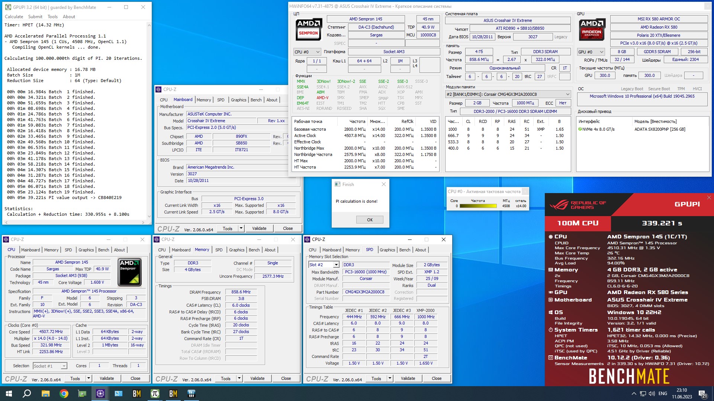Open first BenchMate taskbar icon
Image resolution: width=714 pixels, height=401 pixels.
137,394
